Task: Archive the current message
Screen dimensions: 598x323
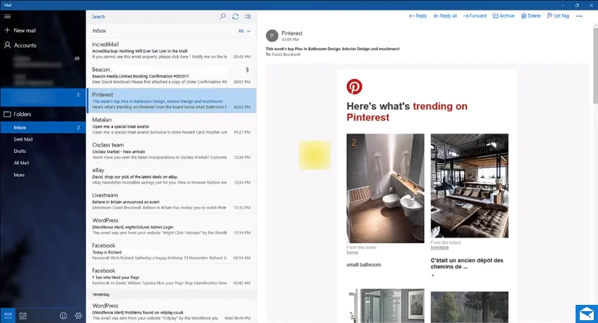Action: click(x=503, y=15)
